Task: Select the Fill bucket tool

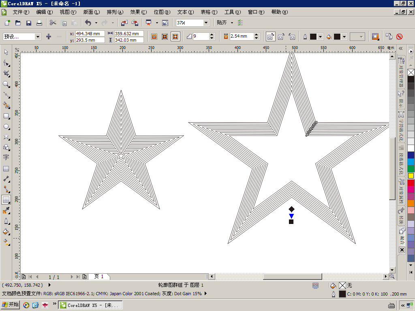Action: pos(6,232)
